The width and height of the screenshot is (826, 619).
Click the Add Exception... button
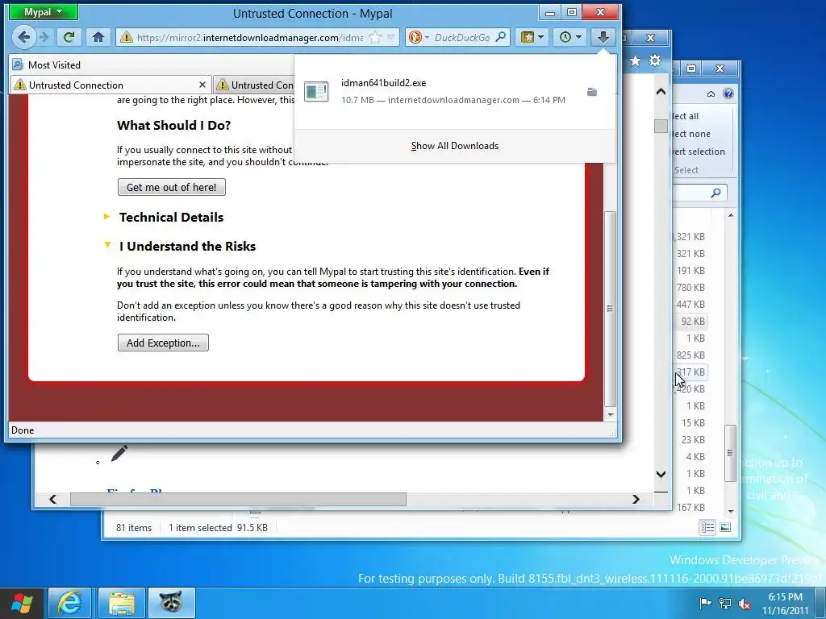pos(163,343)
